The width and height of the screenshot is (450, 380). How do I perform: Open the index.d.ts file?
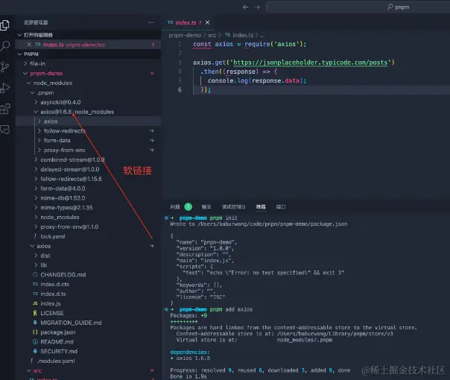pyautogui.click(x=88, y=294)
